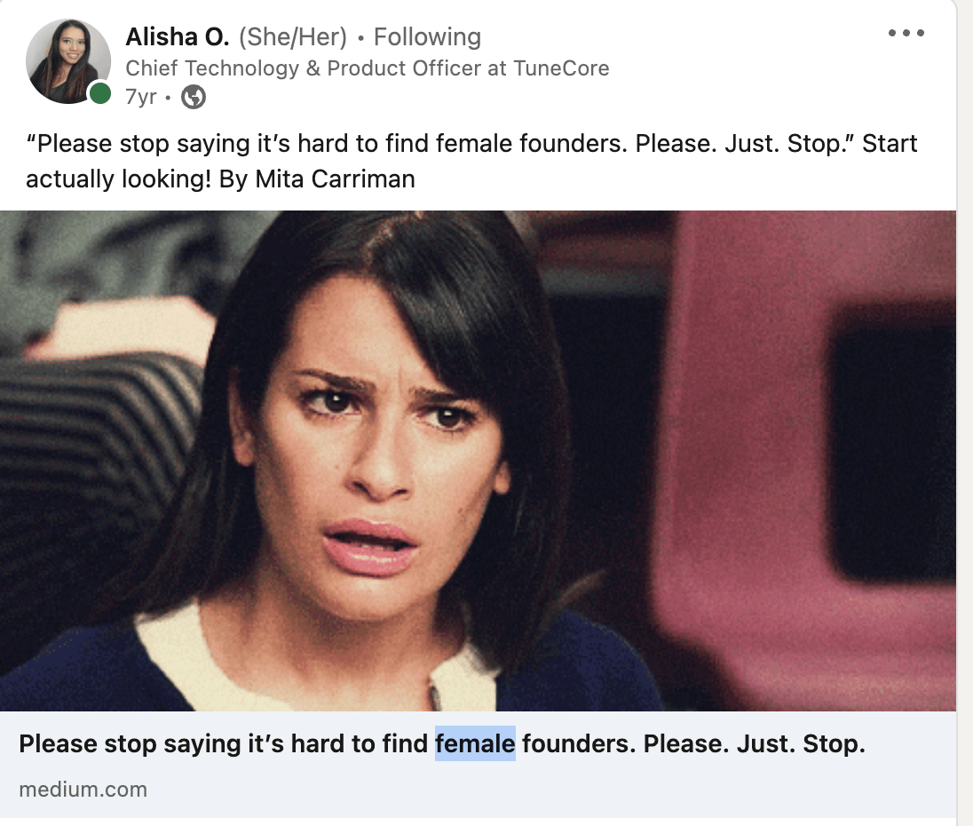Open the three-dot post options menu

pos(906,33)
